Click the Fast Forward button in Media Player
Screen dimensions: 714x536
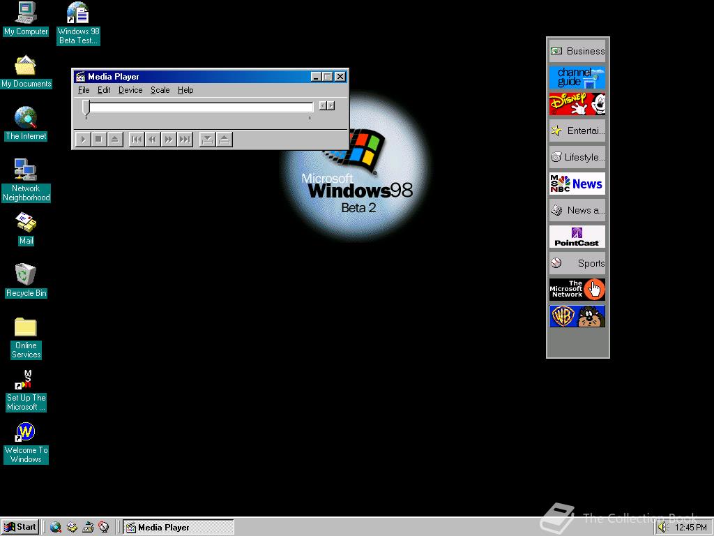pos(169,140)
